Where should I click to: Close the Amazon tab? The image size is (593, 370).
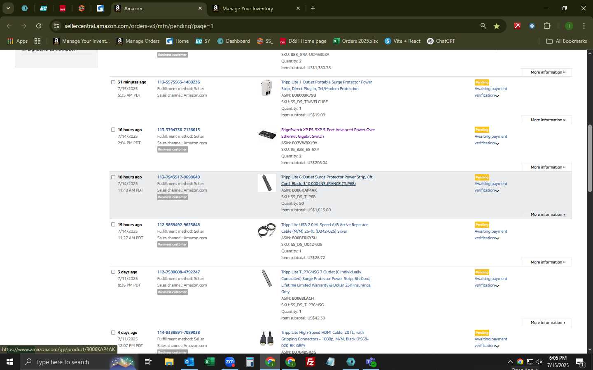coord(200,8)
